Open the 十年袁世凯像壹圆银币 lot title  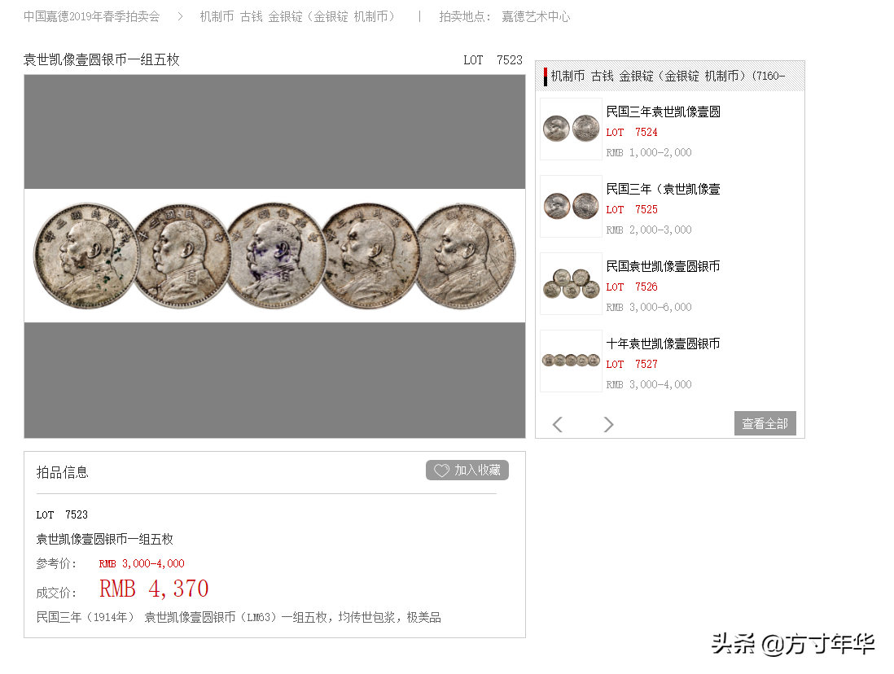[x=663, y=344]
